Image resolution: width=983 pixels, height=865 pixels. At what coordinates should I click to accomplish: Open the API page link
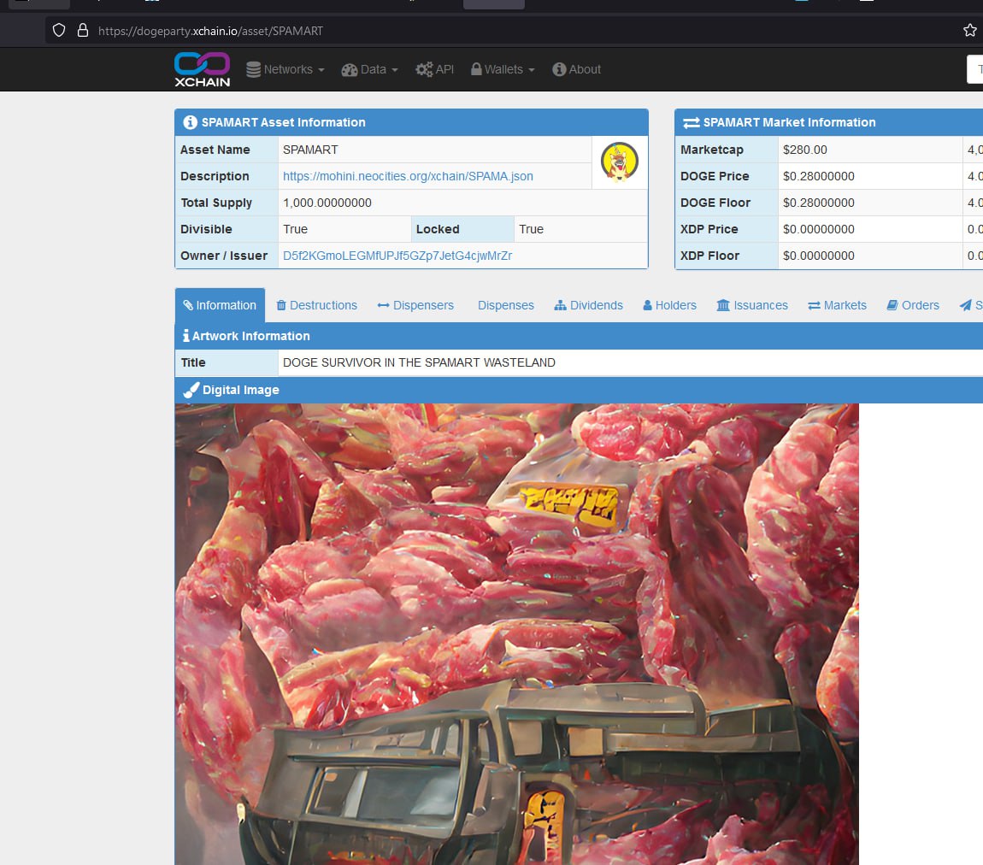pyautogui.click(x=434, y=69)
